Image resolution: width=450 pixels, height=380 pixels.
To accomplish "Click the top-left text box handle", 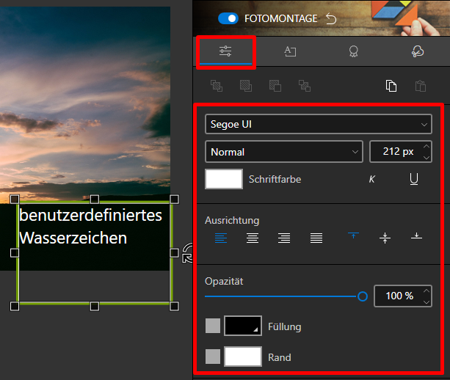I will point(15,199).
